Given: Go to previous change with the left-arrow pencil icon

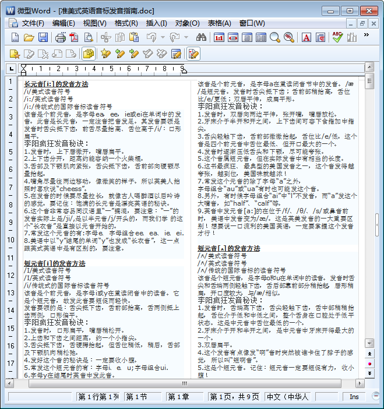Looking at the screenshot, I should (x=119, y=54).
